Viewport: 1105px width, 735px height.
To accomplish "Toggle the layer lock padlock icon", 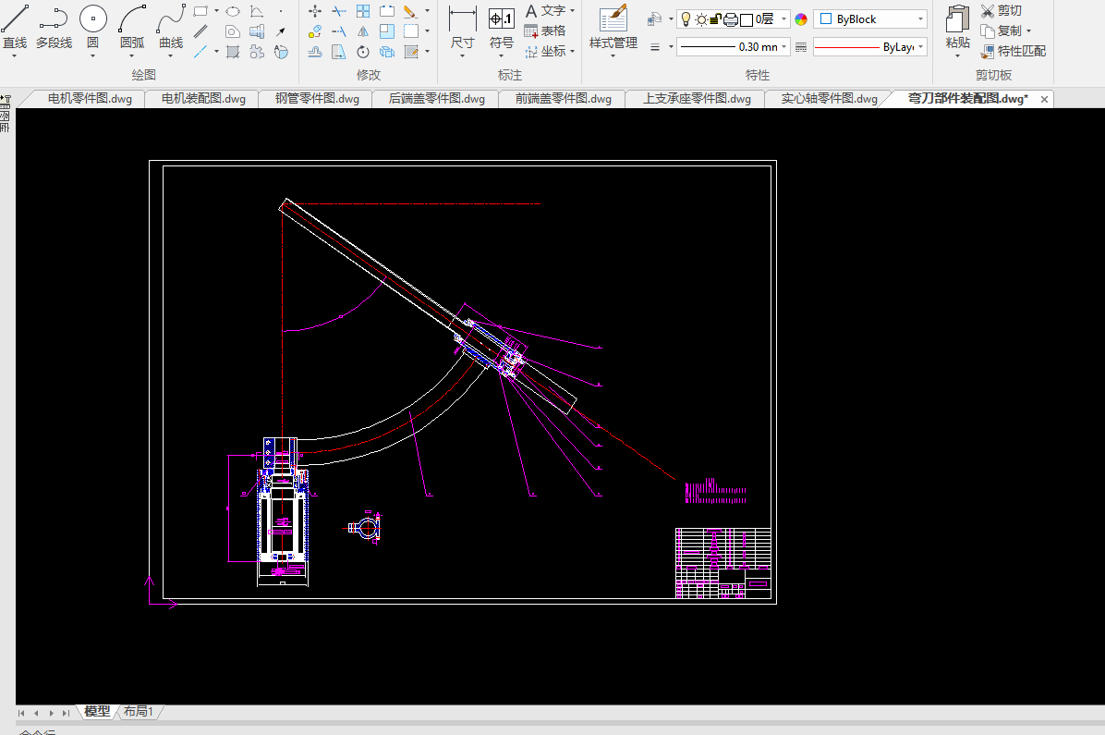I will click(715, 19).
